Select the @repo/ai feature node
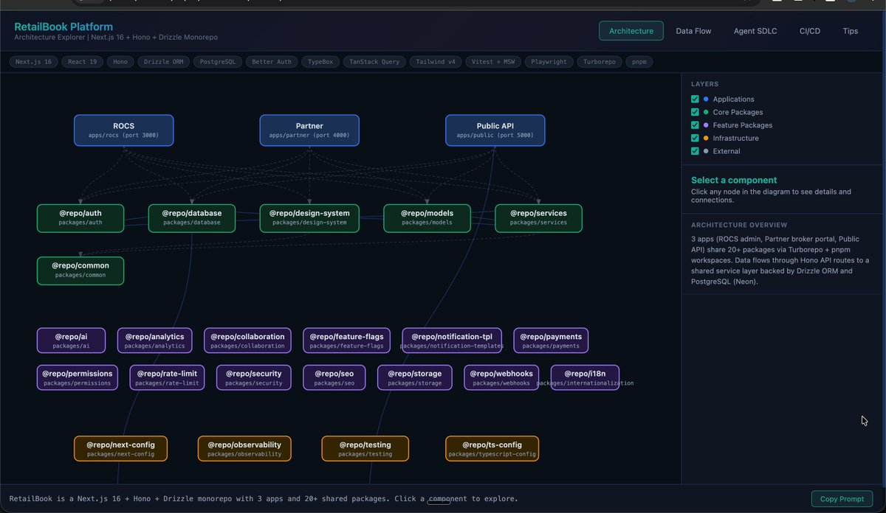The width and height of the screenshot is (886, 513). (x=71, y=341)
